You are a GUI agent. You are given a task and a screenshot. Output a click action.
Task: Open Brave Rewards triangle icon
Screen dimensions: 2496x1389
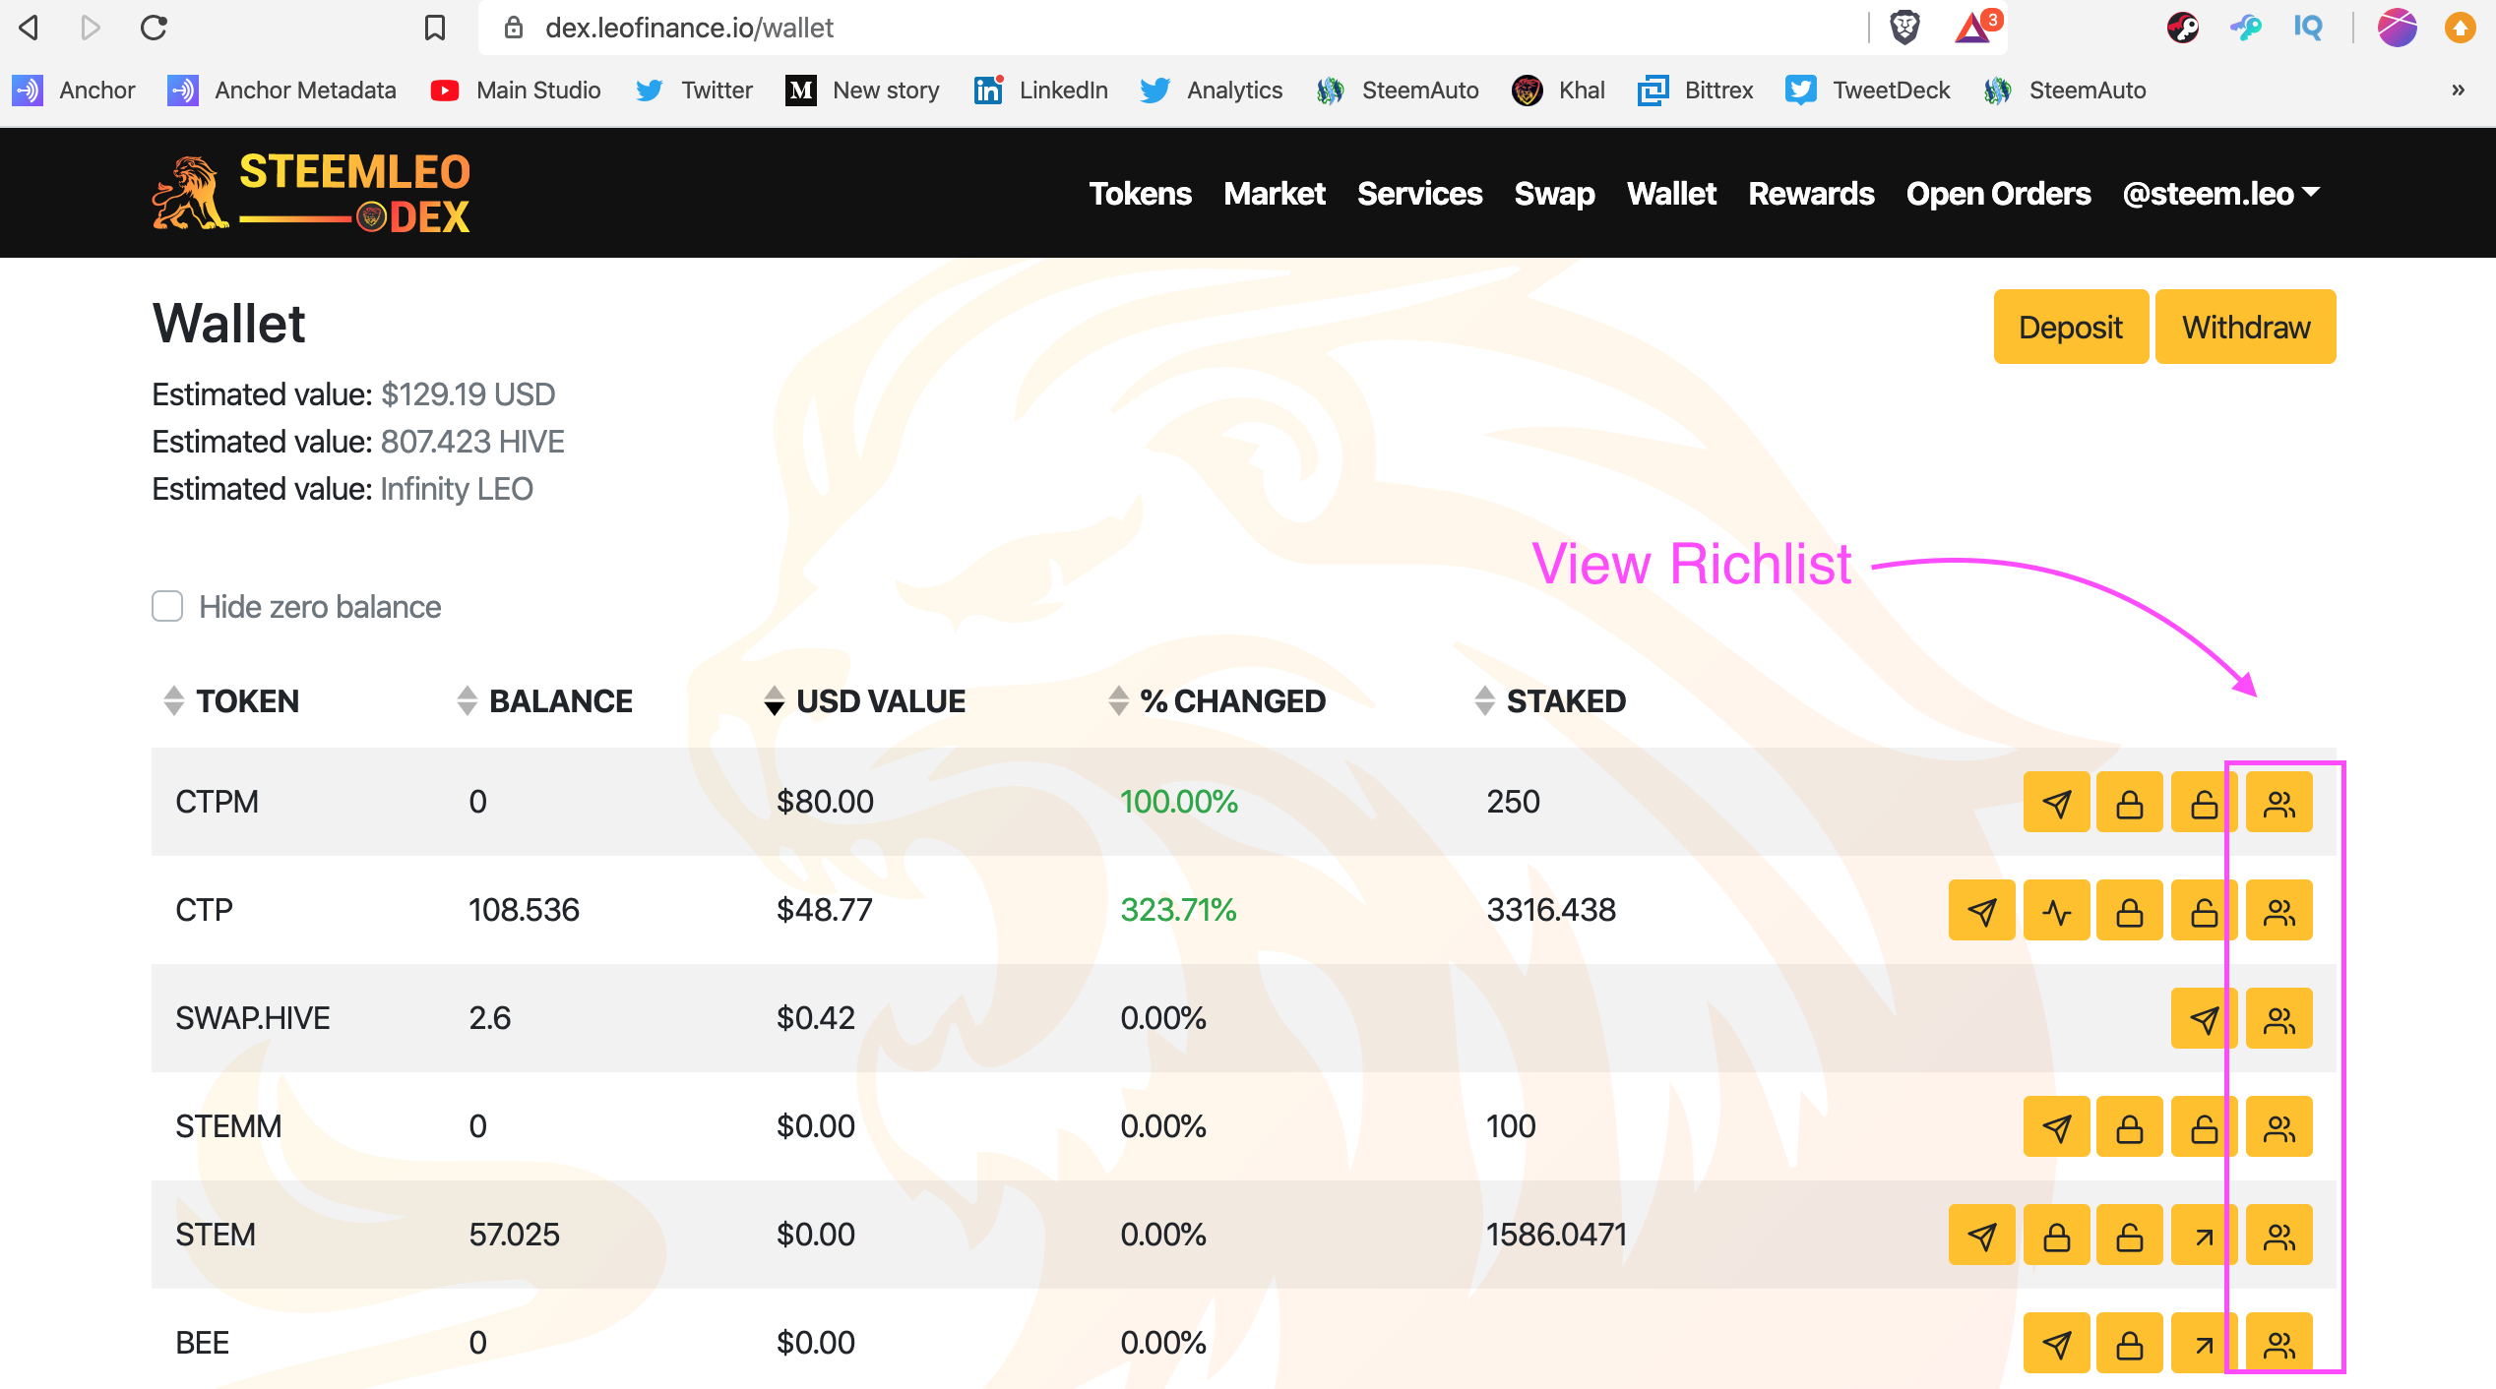tap(1974, 28)
